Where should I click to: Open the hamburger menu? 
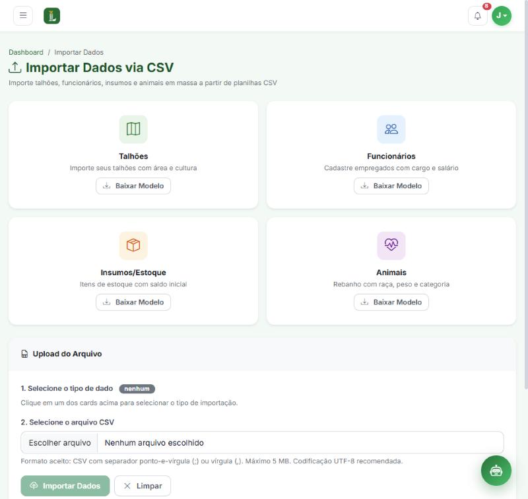tap(23, 15)
